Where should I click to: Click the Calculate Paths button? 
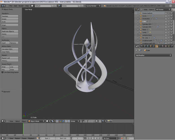[10, 49]
